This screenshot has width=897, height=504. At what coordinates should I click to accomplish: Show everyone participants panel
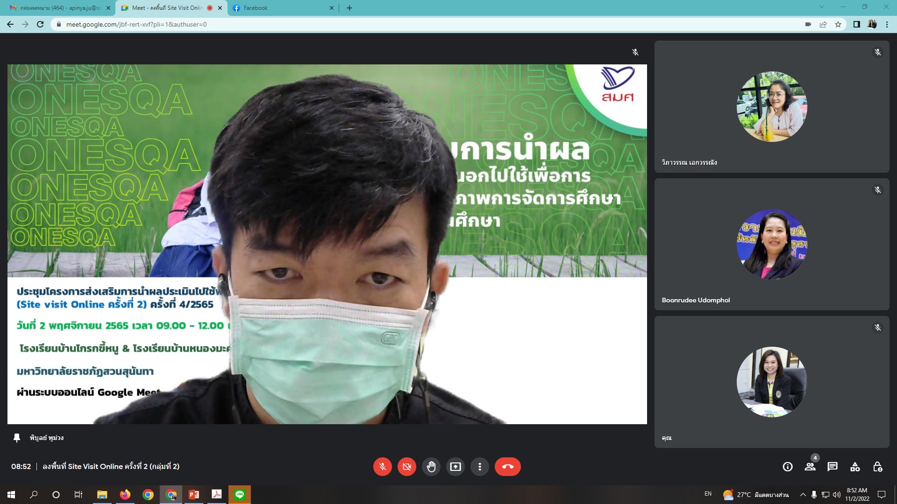pyautogui.click(x=810, y=467)
